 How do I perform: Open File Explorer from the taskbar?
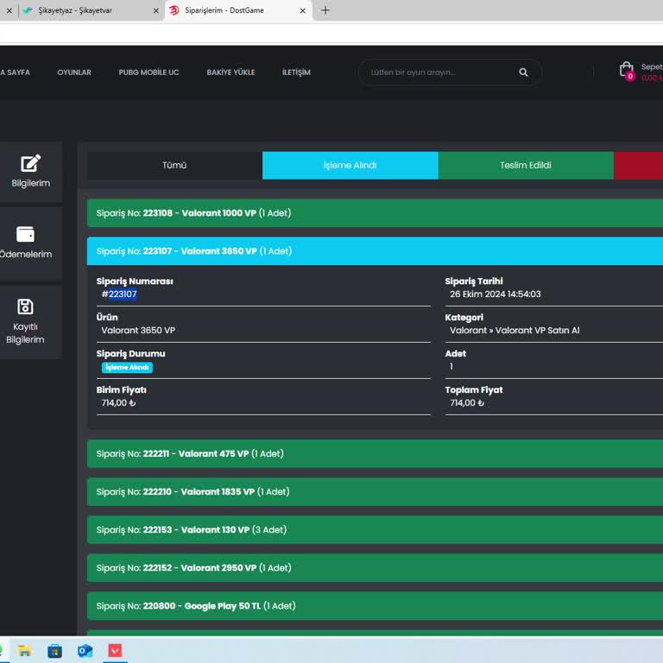(25, 651)
